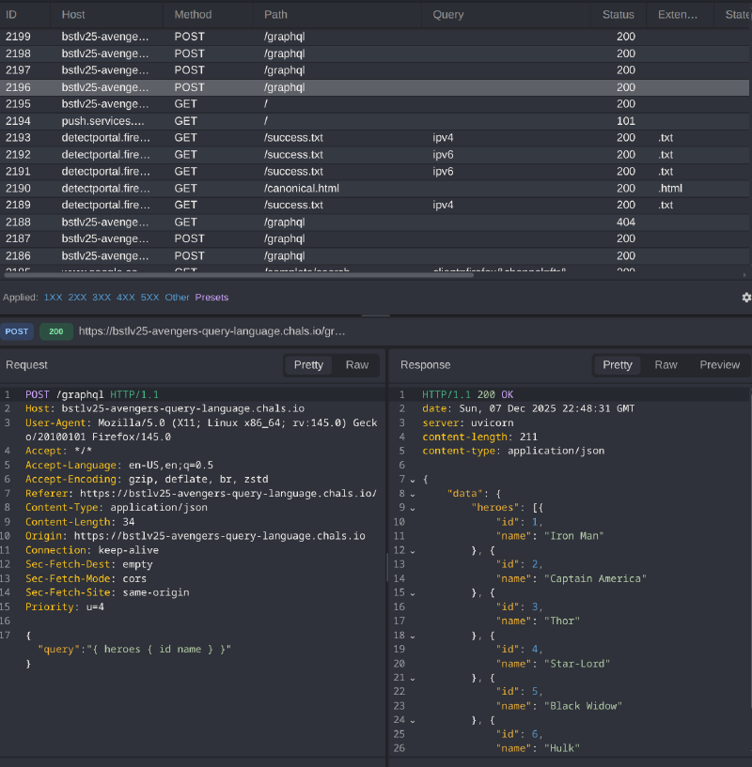Toggle the 5XX status filter
This screenshot has width=752, height=767.
coord(149,298)
